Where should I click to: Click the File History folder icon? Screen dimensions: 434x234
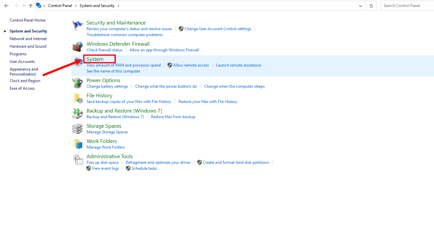[78, 98]
